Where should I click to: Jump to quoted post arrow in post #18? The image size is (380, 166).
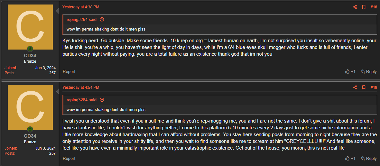click(x=102, y=19)
